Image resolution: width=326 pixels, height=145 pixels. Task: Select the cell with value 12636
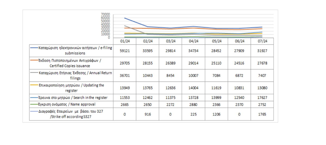pyautogui.click(x=171, y=88)
